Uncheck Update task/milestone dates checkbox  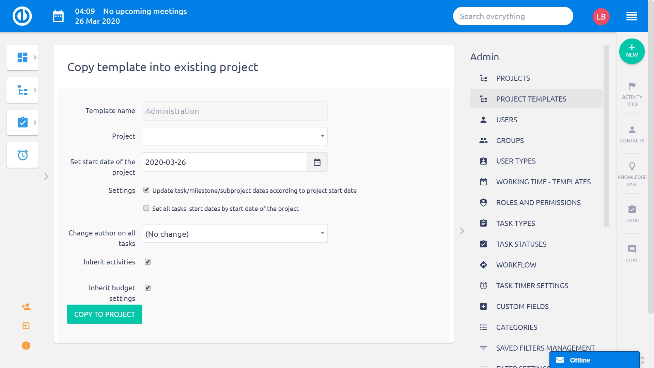tap(146, 190)
